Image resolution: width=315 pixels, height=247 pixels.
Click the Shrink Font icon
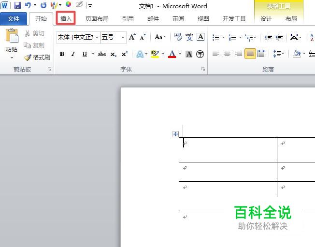143,37
